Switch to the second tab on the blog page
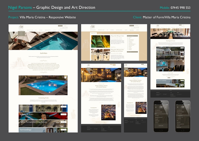This screenshot has height=141, width=199. [x=100, y=33]
